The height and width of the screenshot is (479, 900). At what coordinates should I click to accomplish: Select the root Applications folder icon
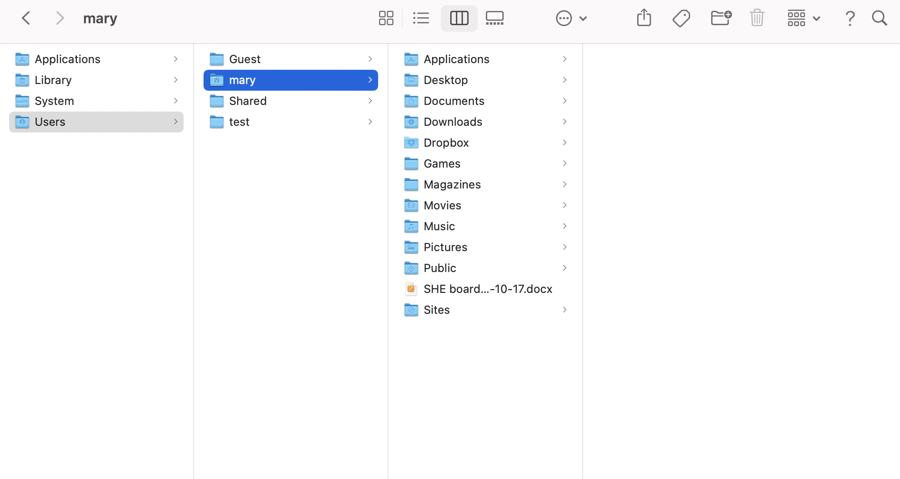coord(22,59)
